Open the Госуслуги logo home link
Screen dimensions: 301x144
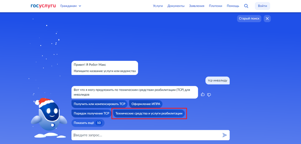click(x=43, y=6)
